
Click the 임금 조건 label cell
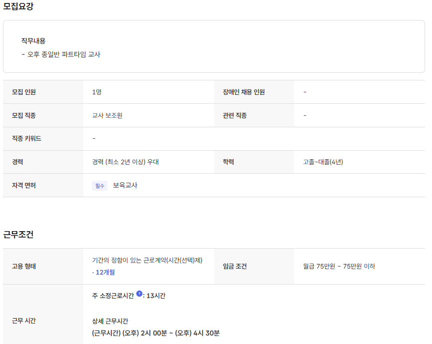(254, 266)
